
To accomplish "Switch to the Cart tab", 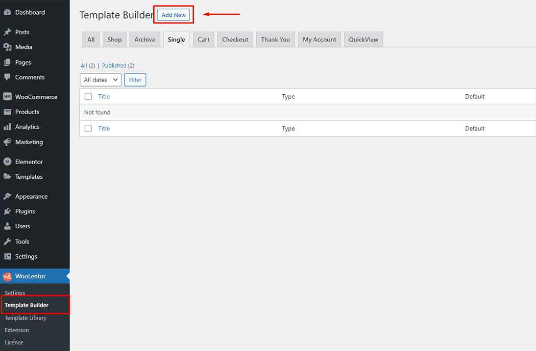I will point(203,39).
